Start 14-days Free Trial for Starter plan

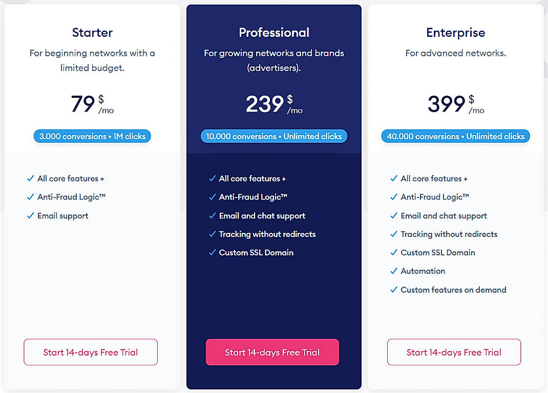90,352
